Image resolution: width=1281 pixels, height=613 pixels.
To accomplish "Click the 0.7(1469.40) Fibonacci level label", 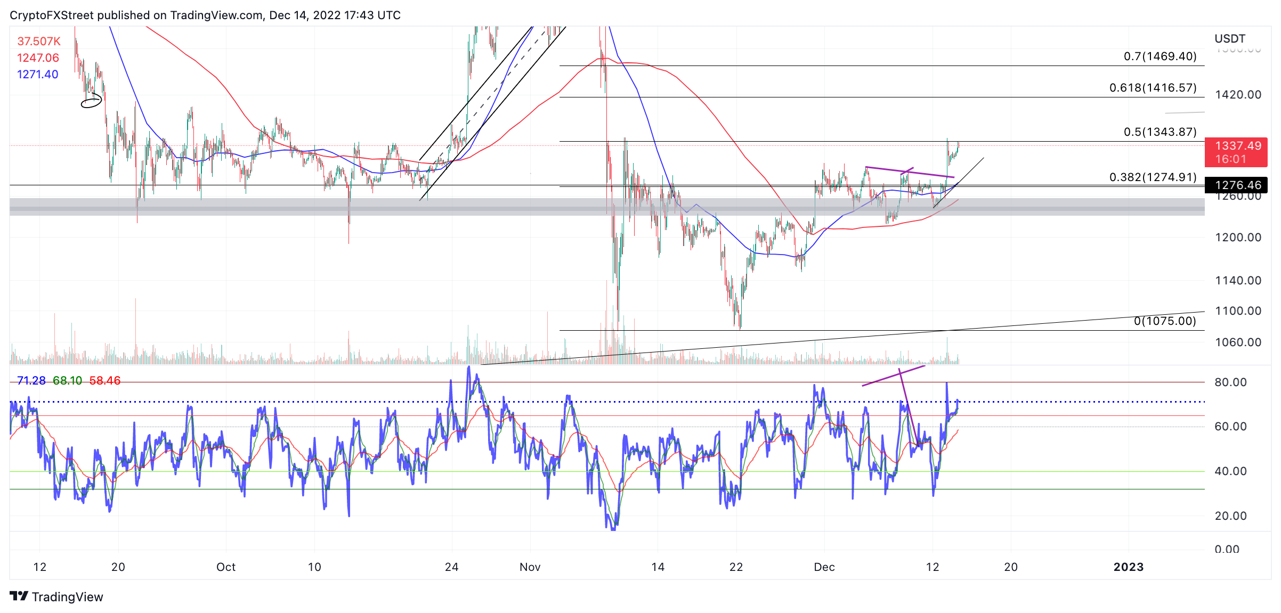I will (x=1160, y=56).
